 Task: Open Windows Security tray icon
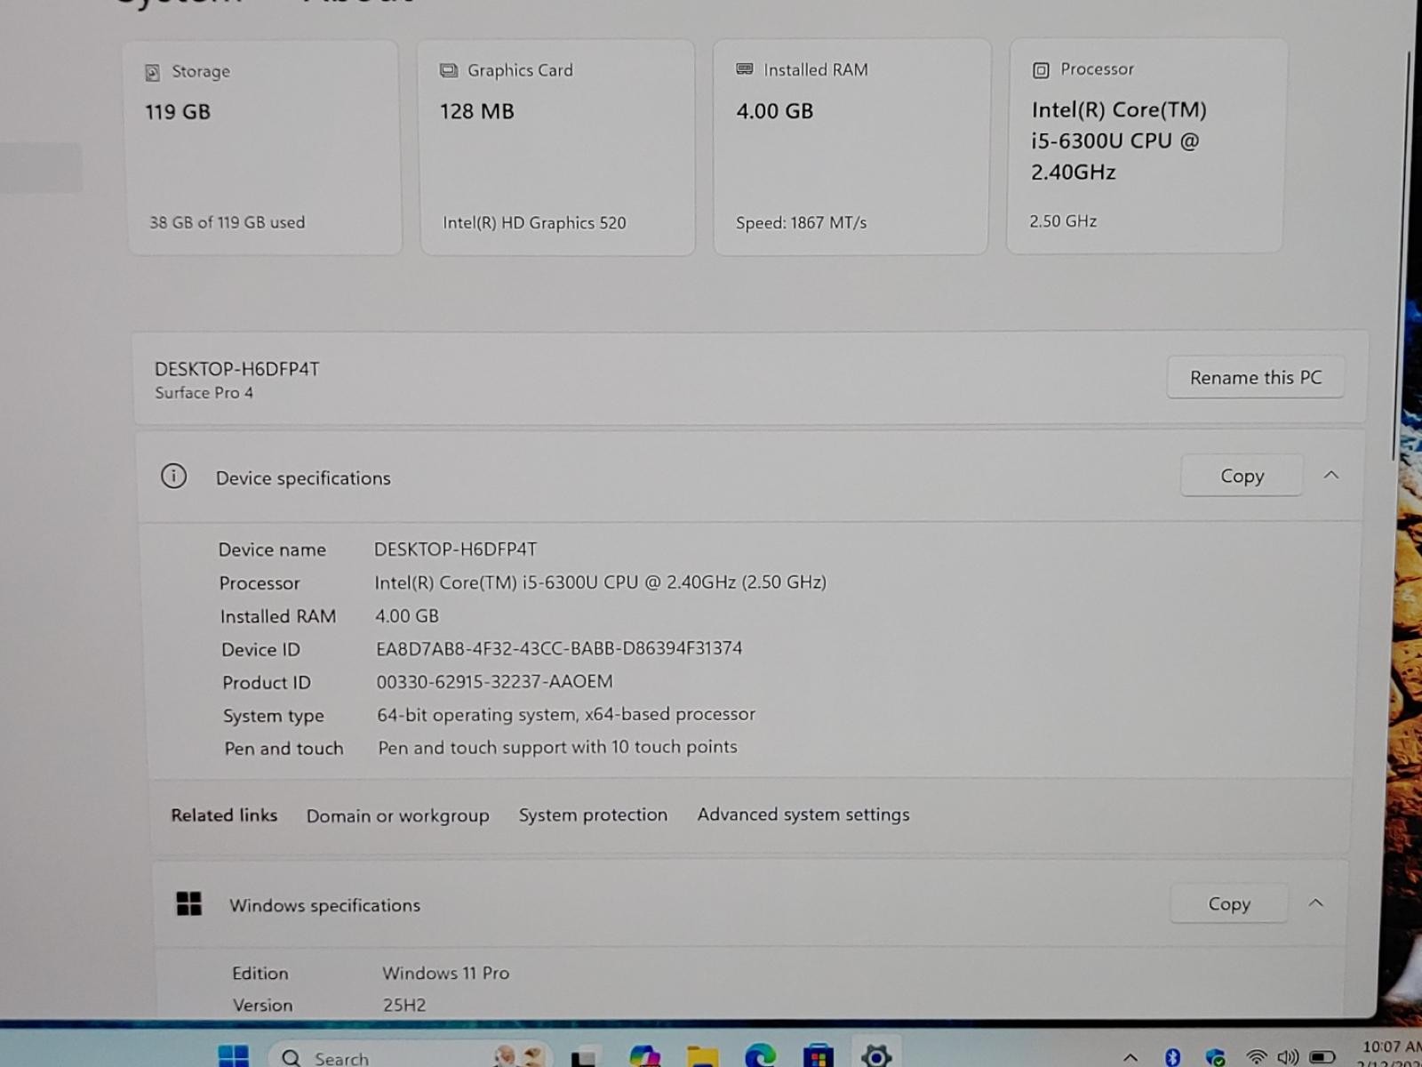pos(1215,1056)
